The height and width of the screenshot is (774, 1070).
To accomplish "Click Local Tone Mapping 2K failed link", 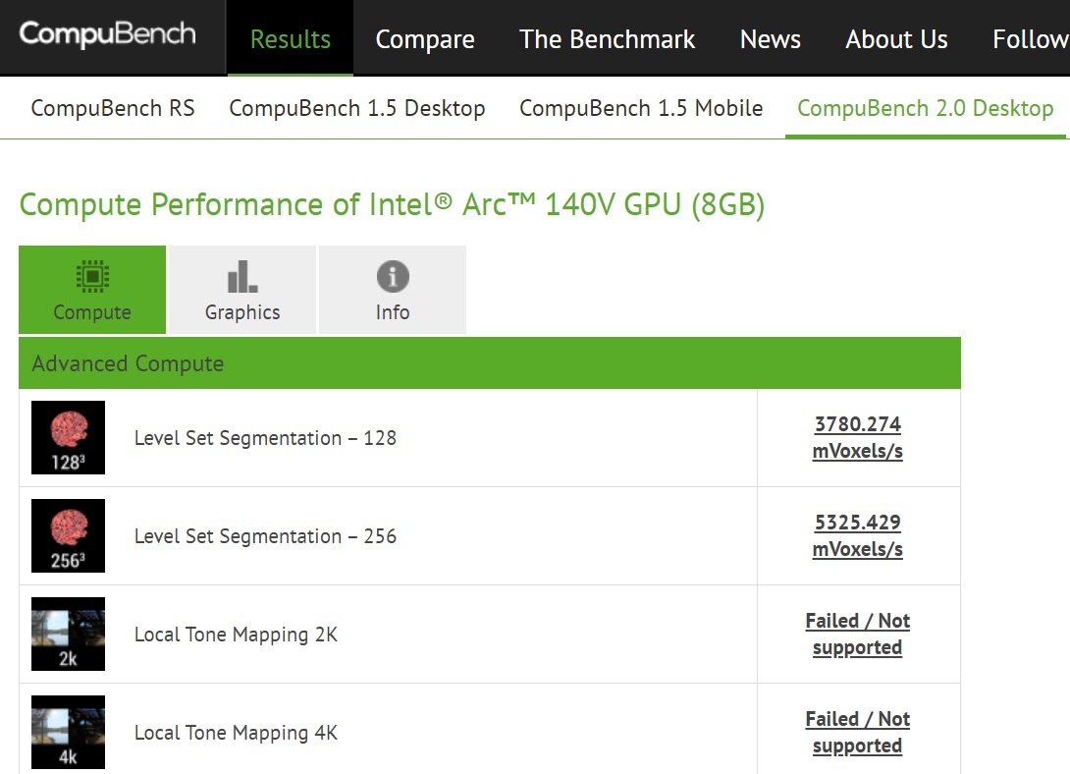I will pos(858,635).
